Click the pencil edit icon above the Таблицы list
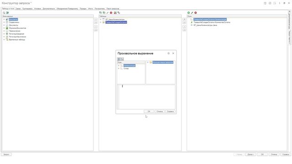The height and width of the screenshot is (164, 292). (108, 13)
